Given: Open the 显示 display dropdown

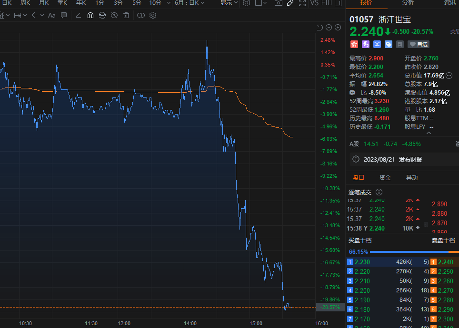Looking at the screenshot, I should click(x=229, y=3).
